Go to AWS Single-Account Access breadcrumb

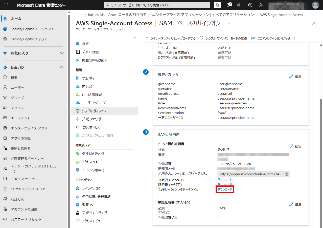pyautogui.click(x=281, y=15)
